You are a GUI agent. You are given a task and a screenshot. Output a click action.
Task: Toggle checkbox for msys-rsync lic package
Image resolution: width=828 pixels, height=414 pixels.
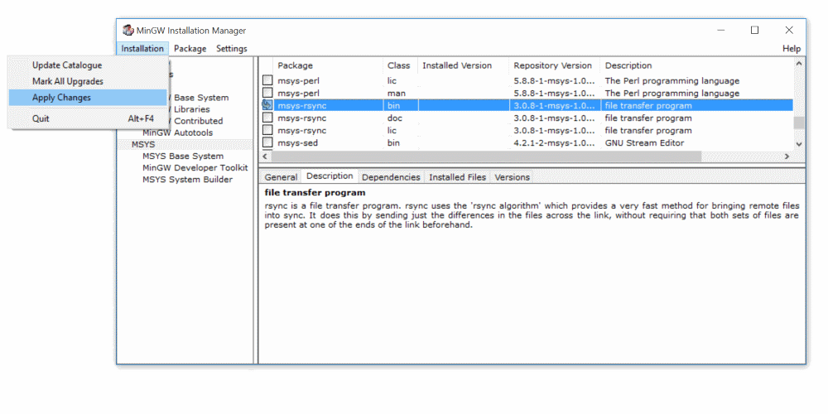(x=267, y=130)
